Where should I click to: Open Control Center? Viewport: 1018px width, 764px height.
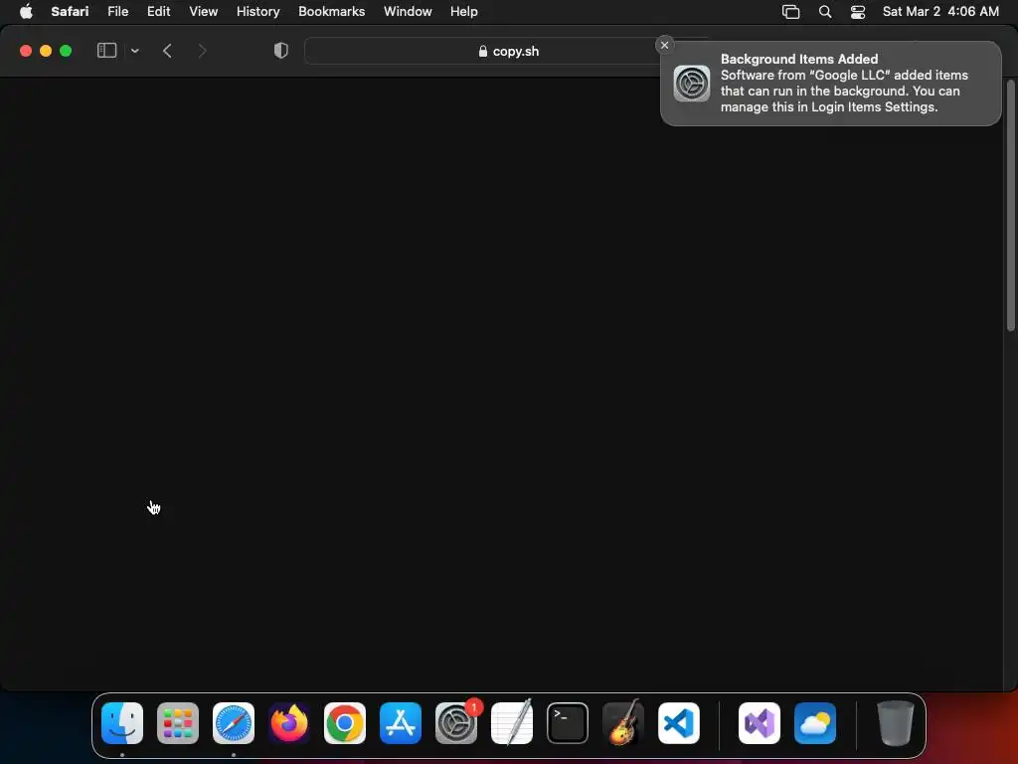(x=858, y=12)
